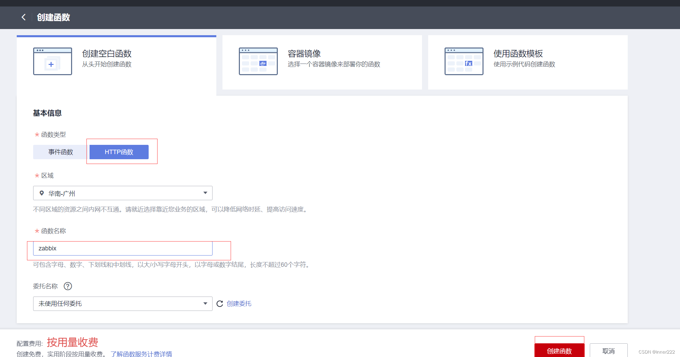The image size is (680, 357).
Task: Choose HTTP函数 function type
Action: 119,152
